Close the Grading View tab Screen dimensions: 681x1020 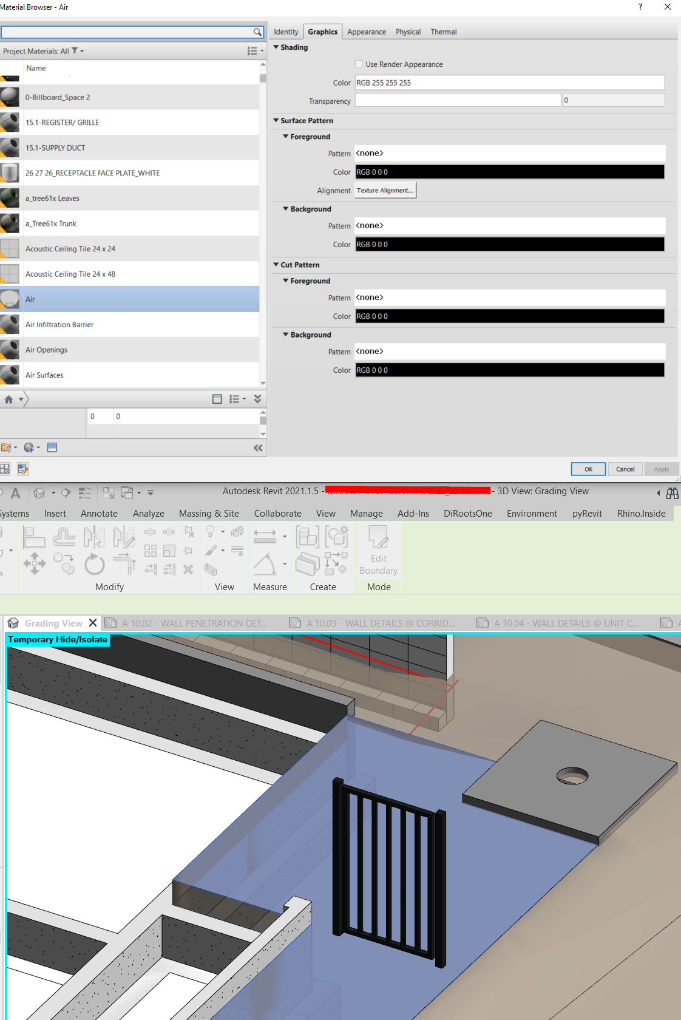click(93, 623)
